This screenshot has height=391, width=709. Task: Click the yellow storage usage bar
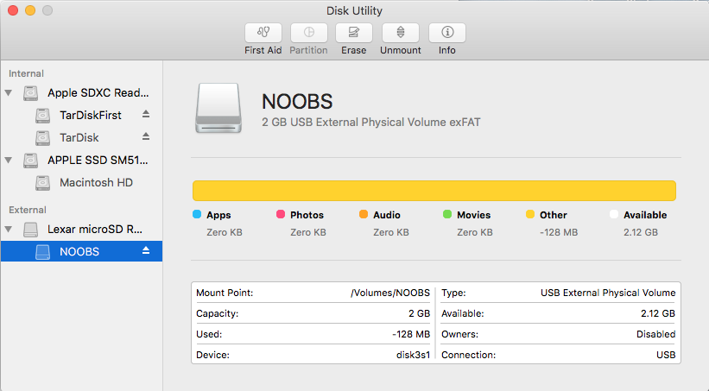(x=434, y=191)
